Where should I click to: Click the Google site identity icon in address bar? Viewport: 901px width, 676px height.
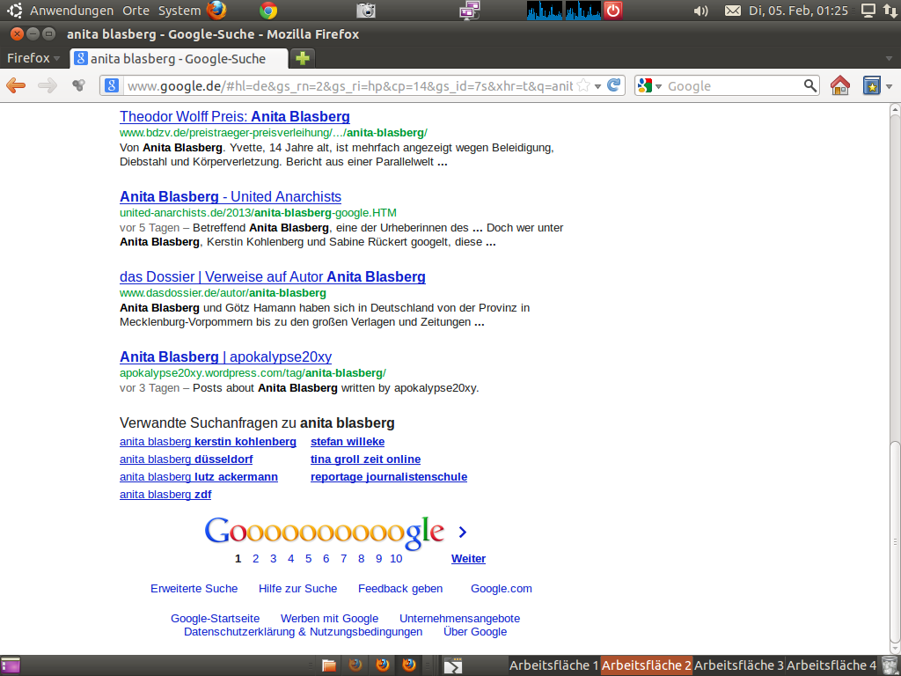point(112,85)
